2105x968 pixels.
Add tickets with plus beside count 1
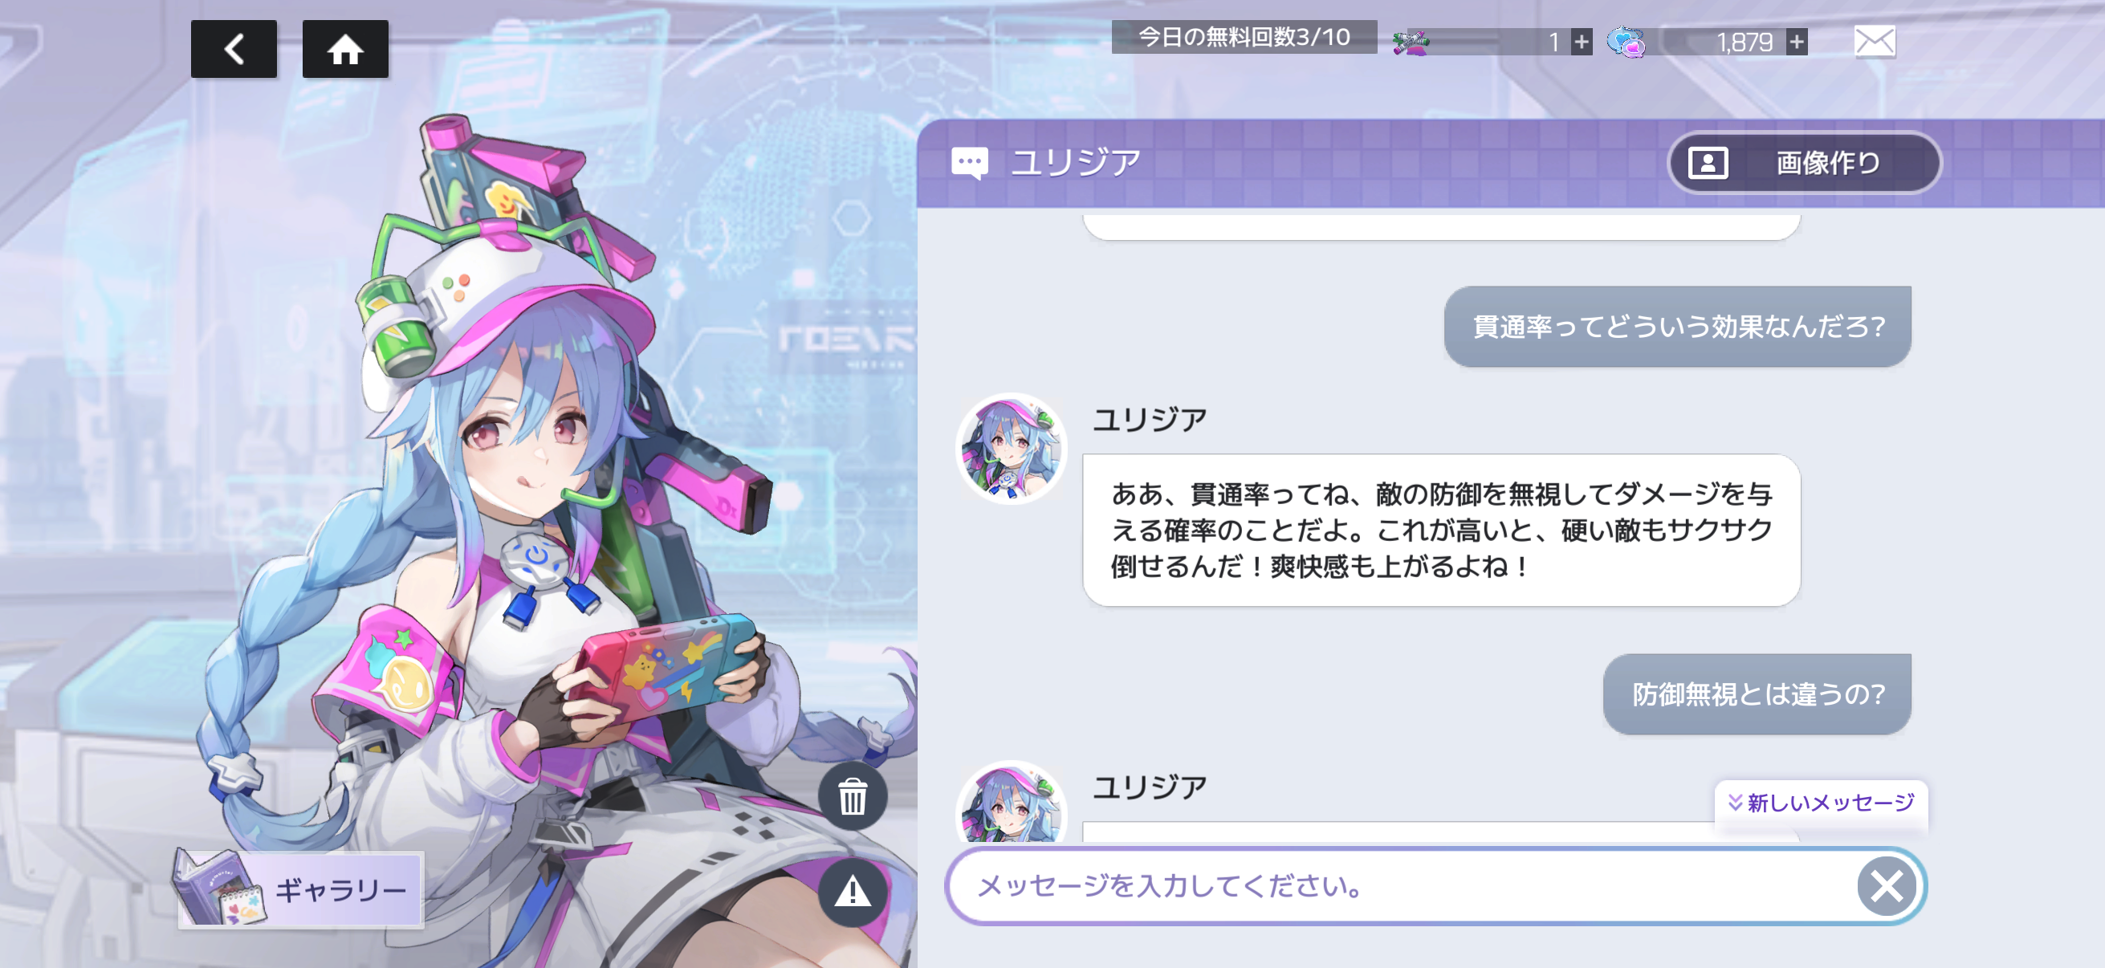click(x=1582, y=42)
